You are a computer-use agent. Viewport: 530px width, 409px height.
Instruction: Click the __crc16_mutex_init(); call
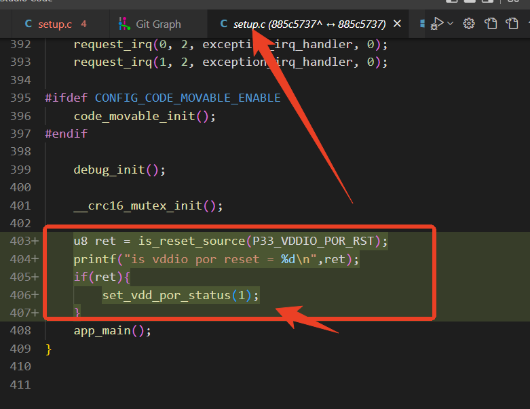click(148, 206)
